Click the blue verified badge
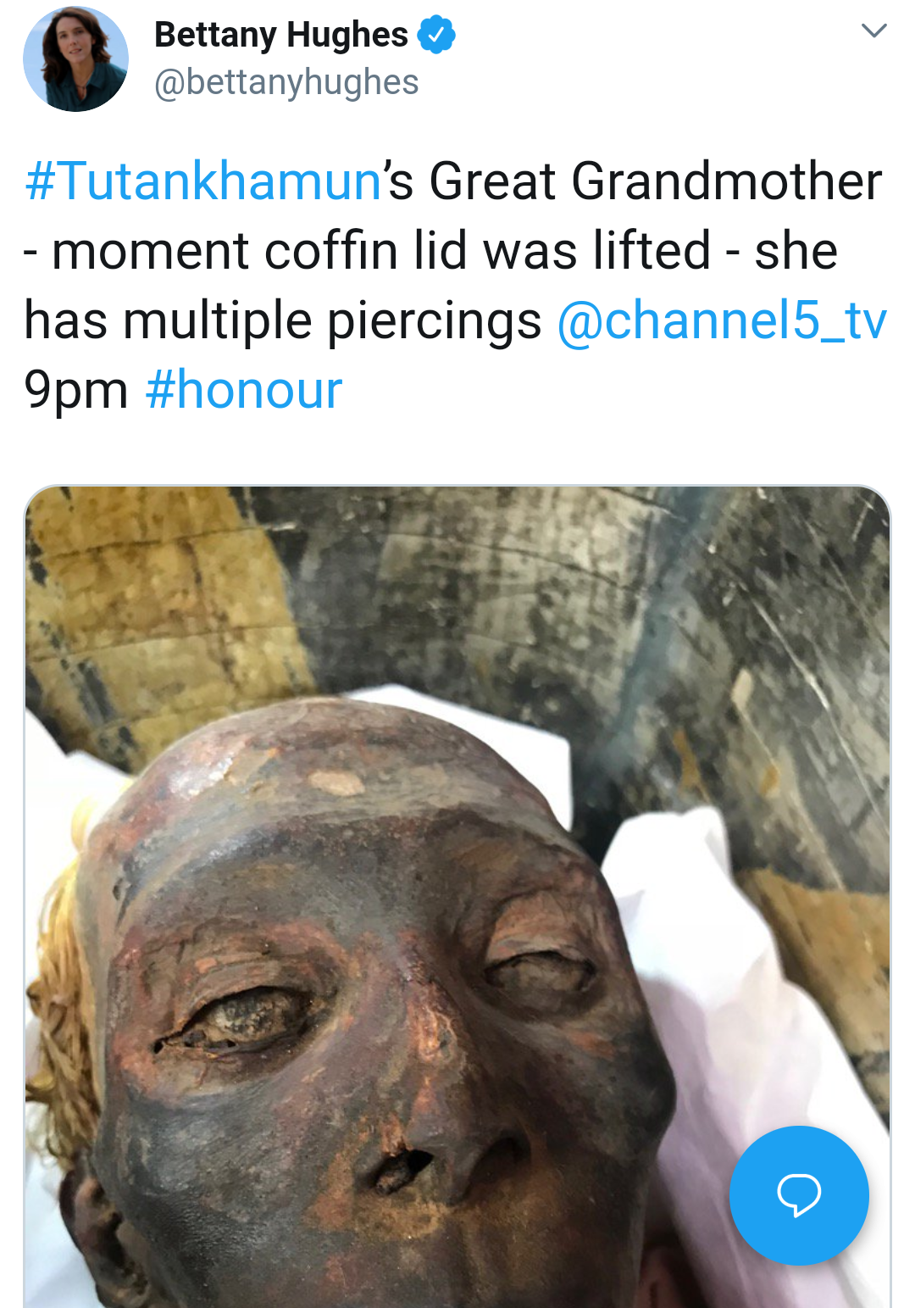 (x=436, y=35)
